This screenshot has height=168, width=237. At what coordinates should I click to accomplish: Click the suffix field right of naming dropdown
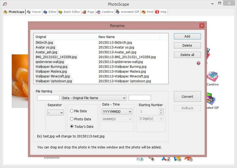[x=139, y=97]
